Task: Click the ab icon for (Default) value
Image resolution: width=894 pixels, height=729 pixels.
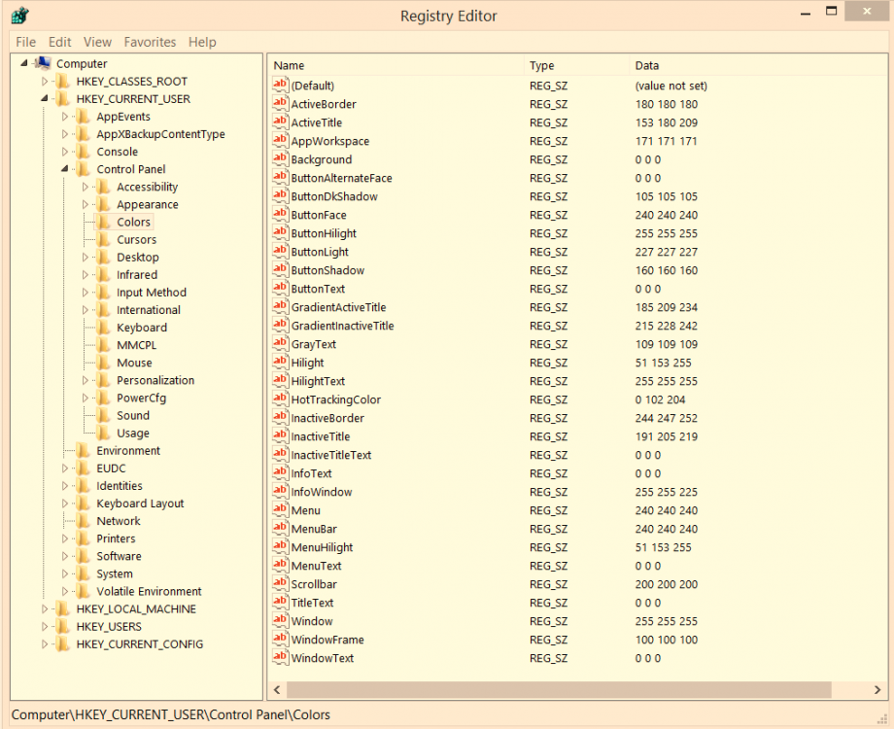Action: pyautogui.click(x=280, y=85)
